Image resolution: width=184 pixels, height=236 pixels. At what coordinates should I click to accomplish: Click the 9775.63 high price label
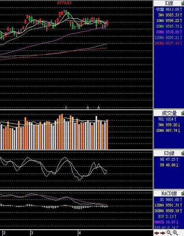click(x=64, y=3)
